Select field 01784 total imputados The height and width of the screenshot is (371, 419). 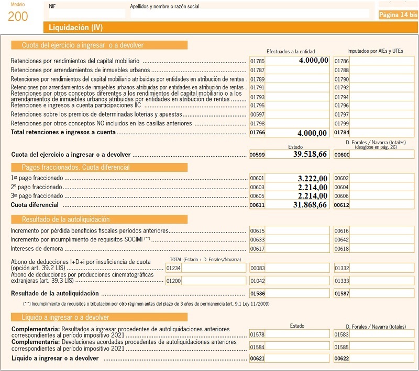(x=382, y=132)
